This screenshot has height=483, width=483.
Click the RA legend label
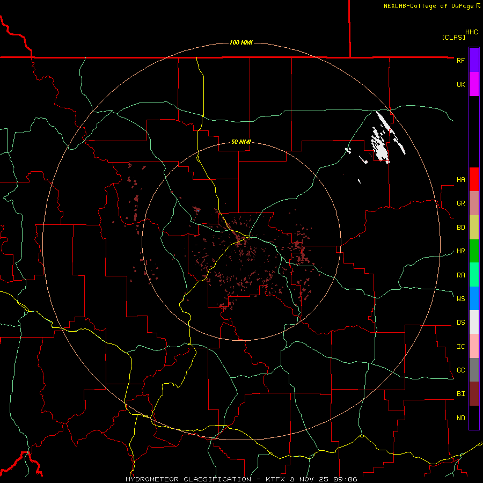point(460,275)
